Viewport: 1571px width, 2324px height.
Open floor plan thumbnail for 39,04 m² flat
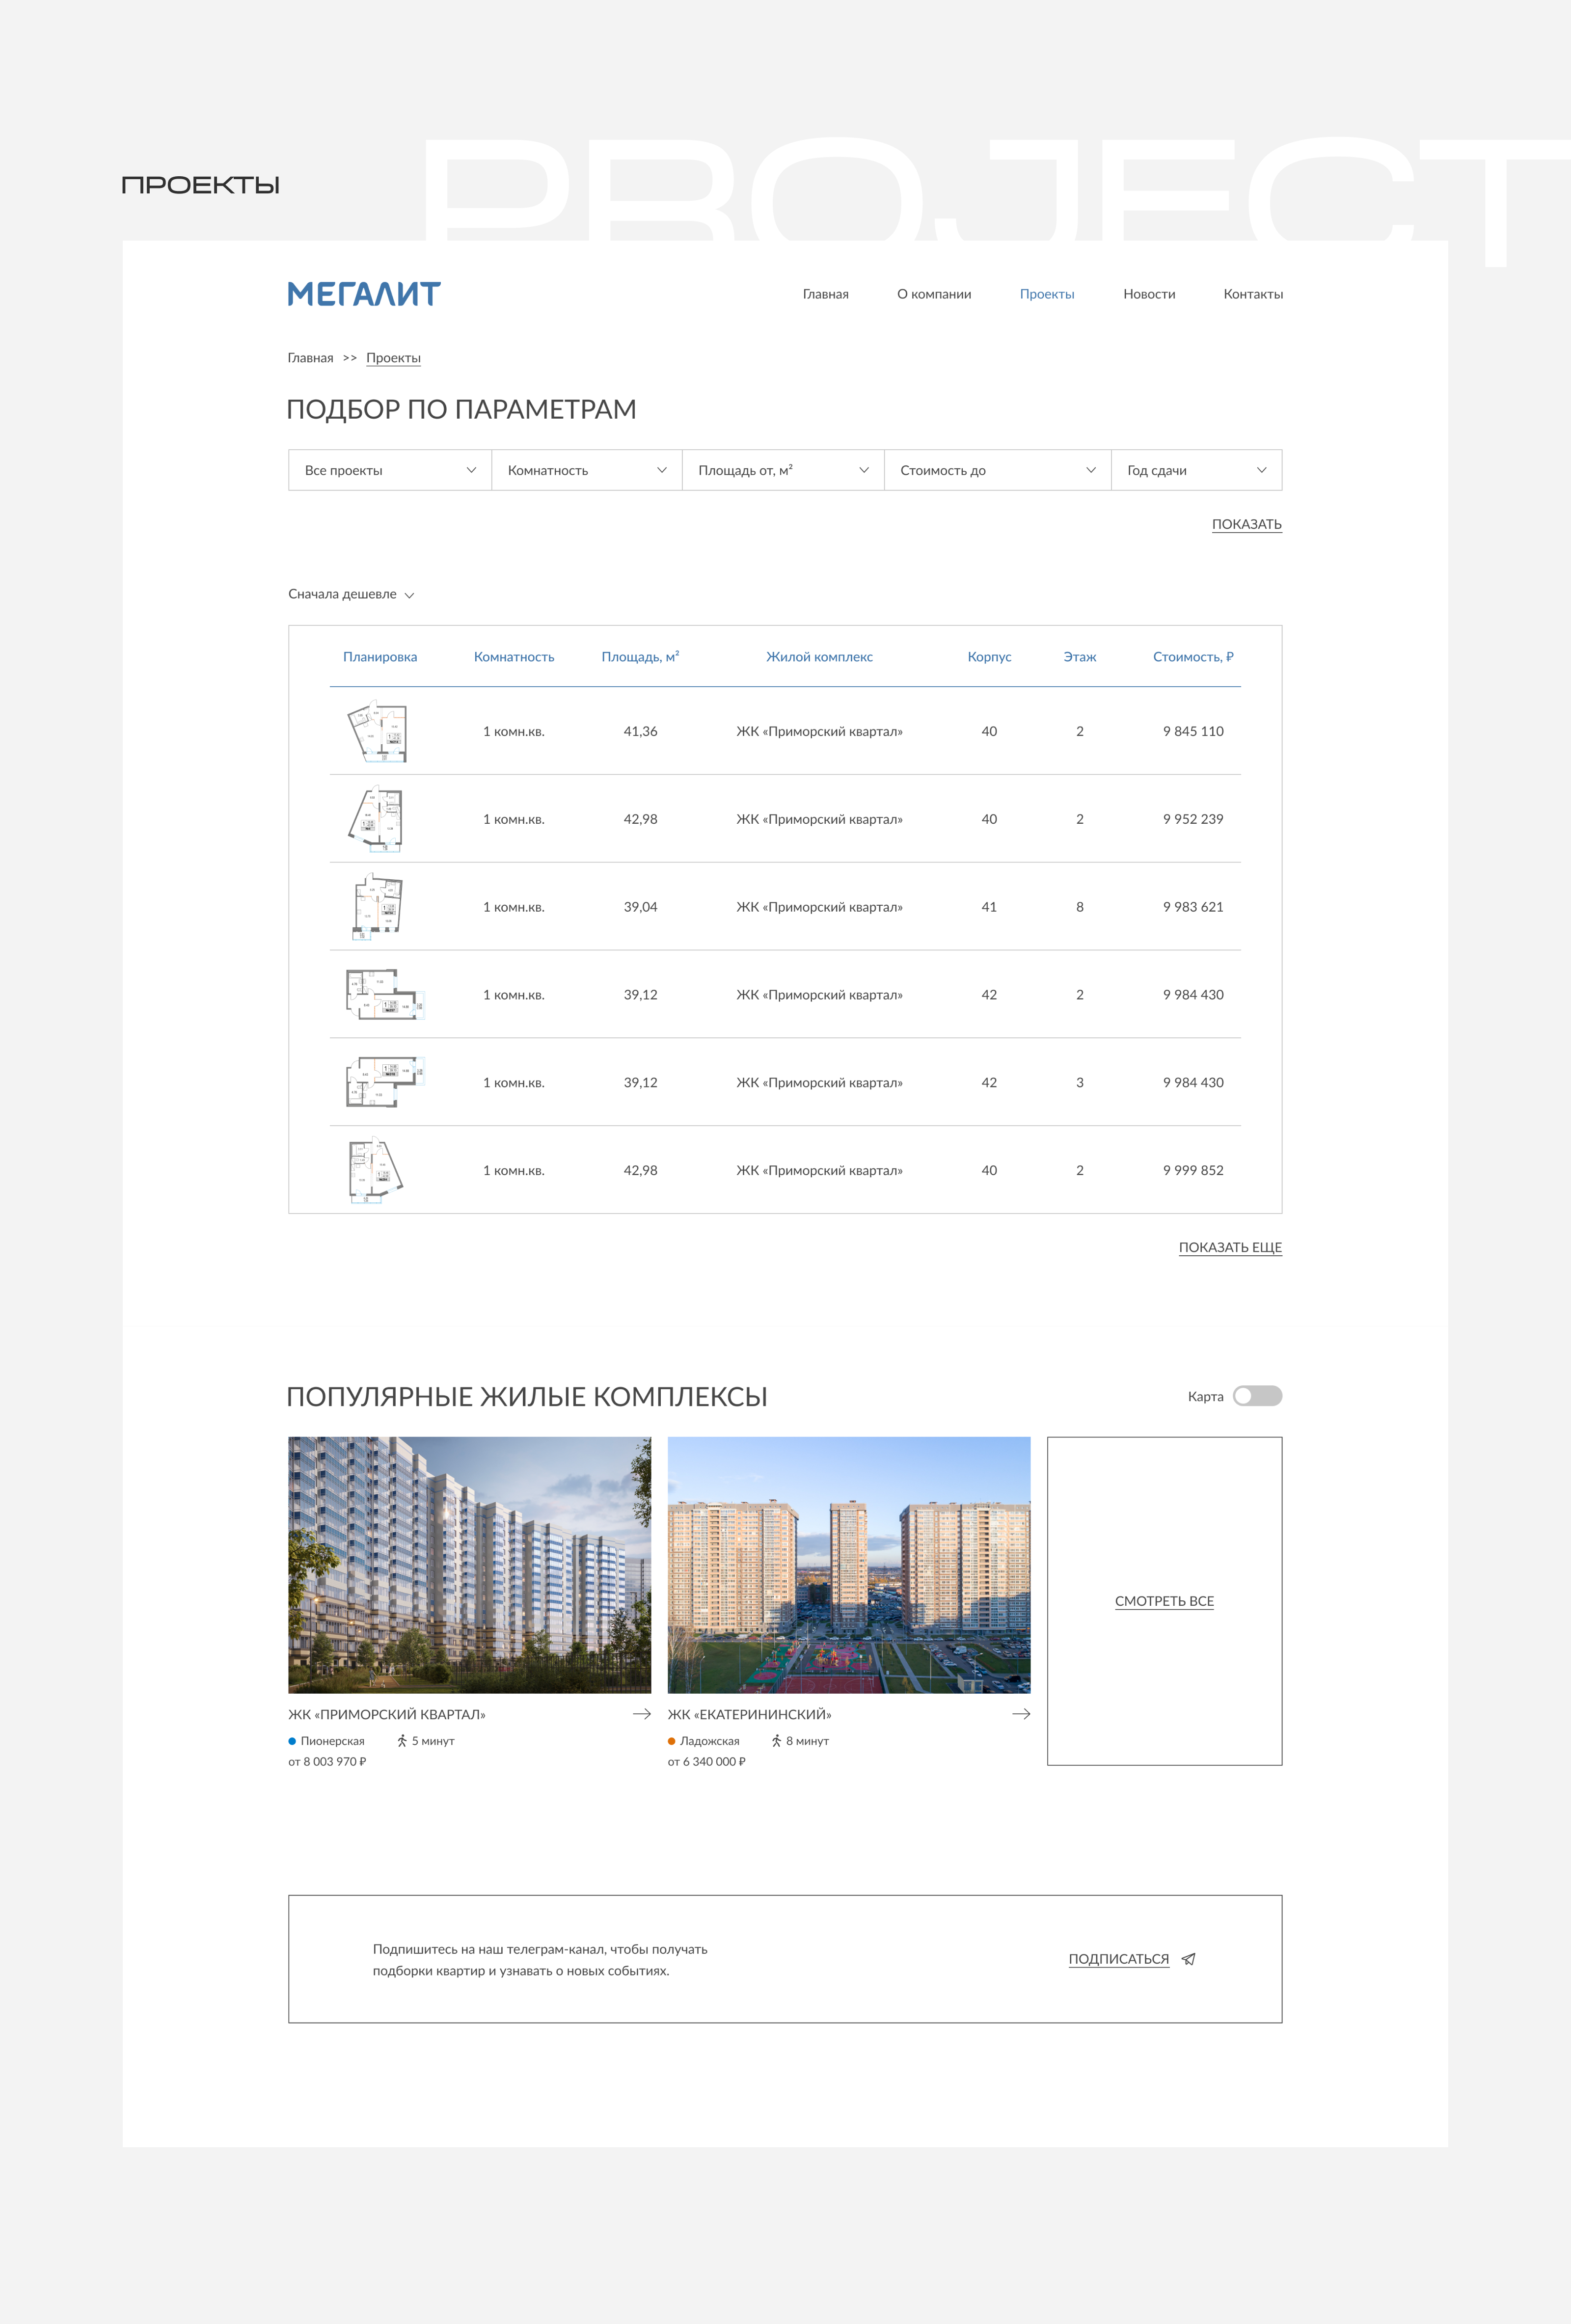click(x=378, y=907)
